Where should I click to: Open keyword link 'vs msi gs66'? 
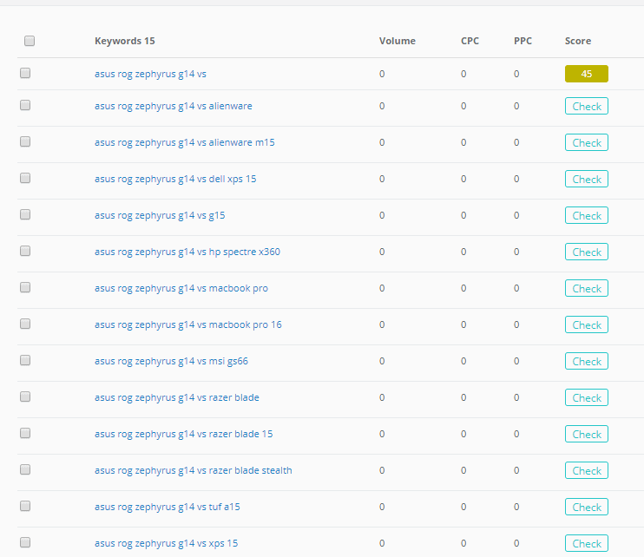pos(171,361)
